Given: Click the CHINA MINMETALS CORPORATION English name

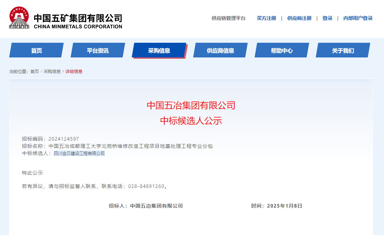Looking at the screenshot, I should 78,26.
